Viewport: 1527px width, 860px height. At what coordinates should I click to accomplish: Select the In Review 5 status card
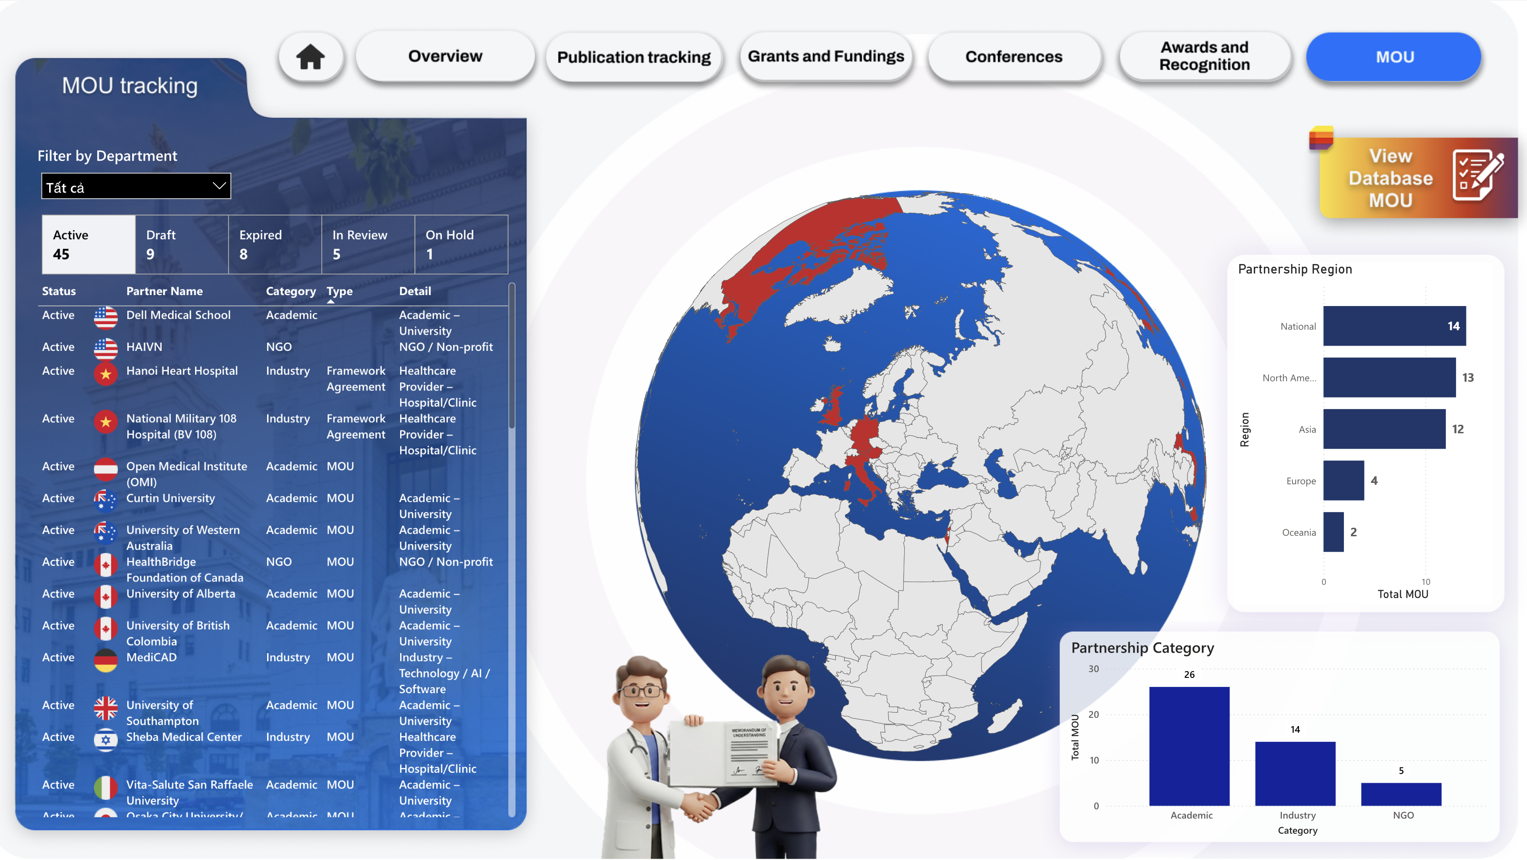pyautogui.click(x=368, y=245)
